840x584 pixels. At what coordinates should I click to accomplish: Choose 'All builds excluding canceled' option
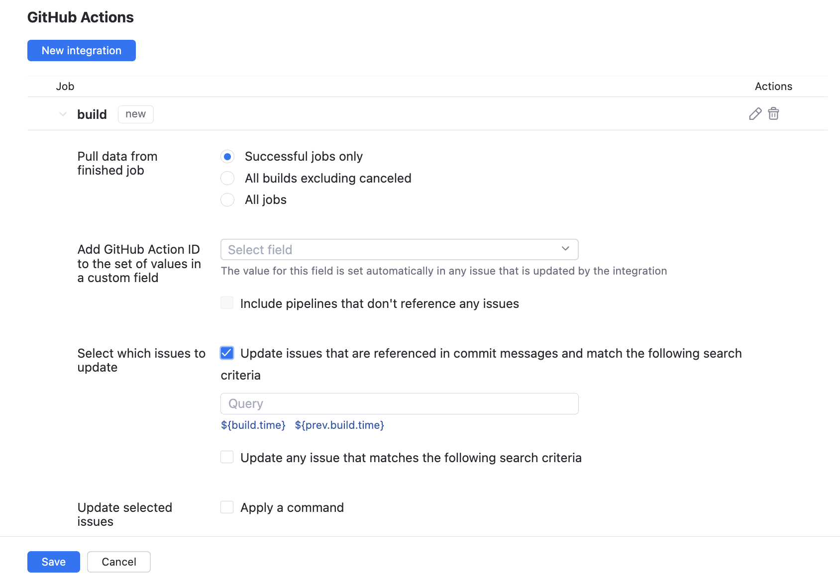pyautogui.click(x=227, y=178)
